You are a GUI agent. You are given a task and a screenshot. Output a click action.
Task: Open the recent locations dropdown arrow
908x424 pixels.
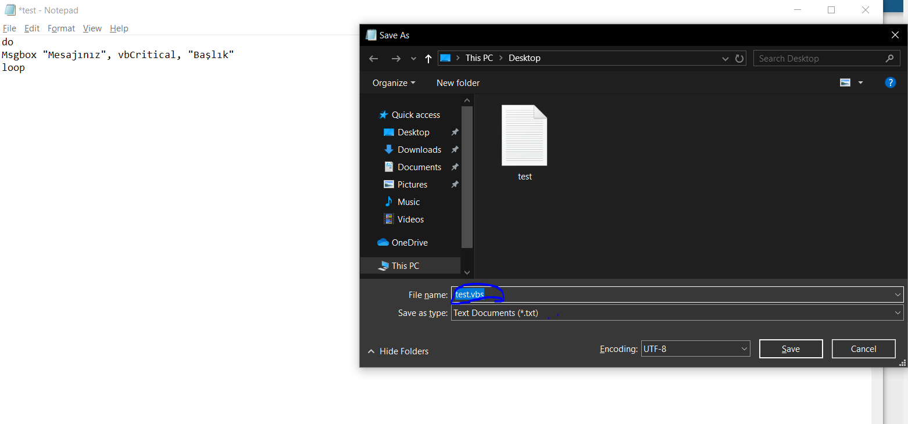tap(413, 59)
